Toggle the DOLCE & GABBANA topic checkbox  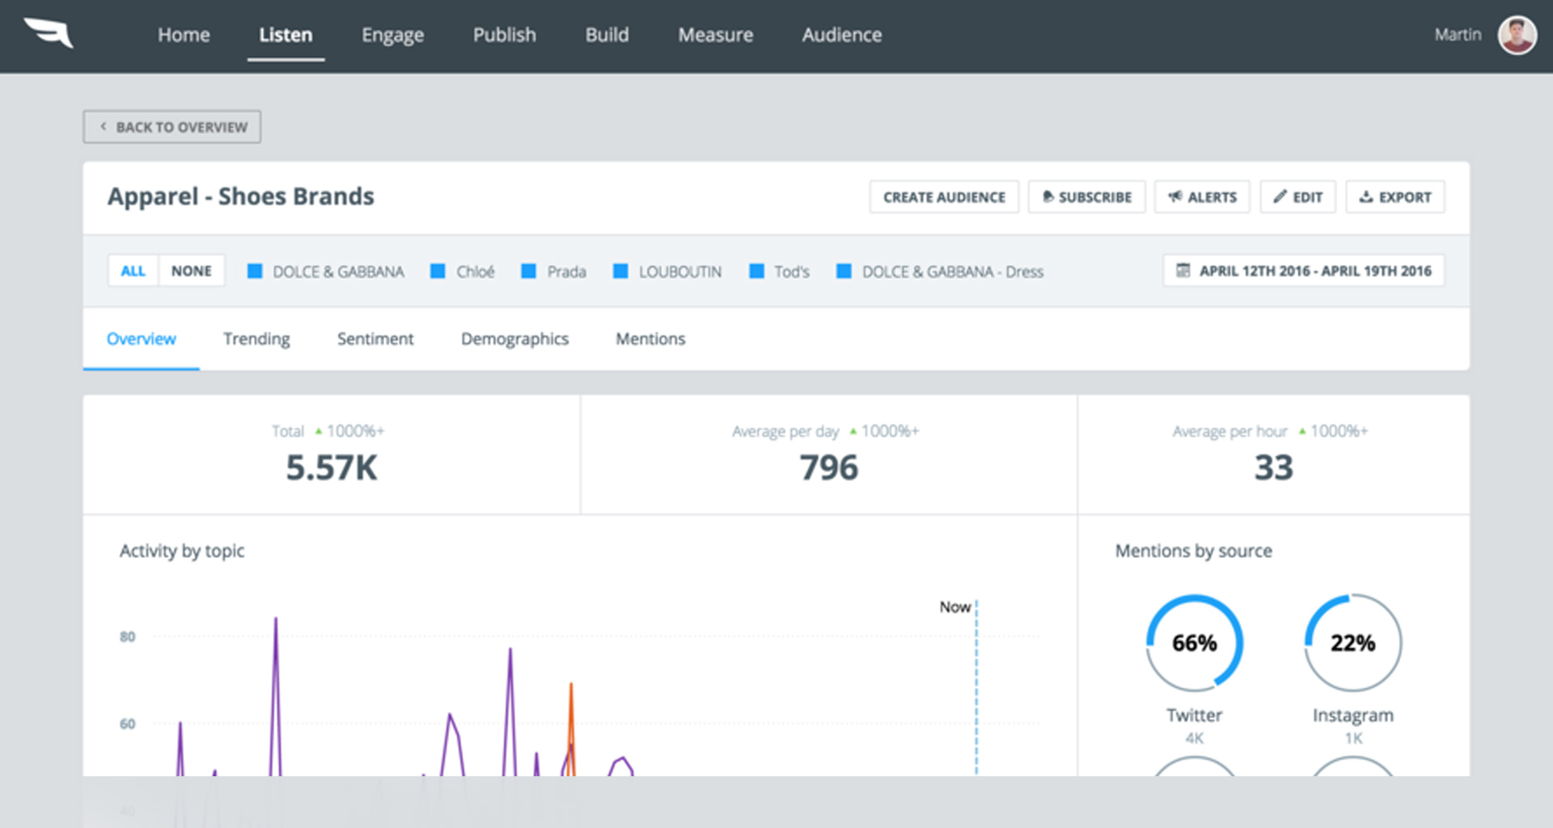point(255,271)
